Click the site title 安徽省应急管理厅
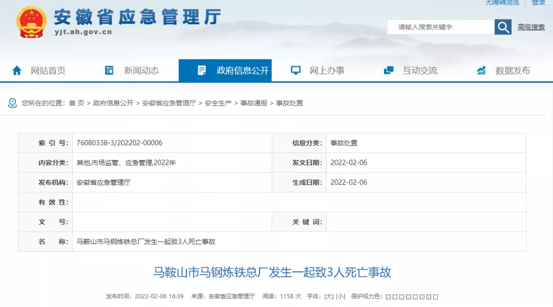The image size is (553, 307). [x=138, y=16]
